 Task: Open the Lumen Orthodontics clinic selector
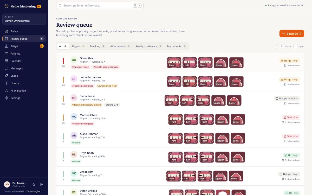point(24,19)
